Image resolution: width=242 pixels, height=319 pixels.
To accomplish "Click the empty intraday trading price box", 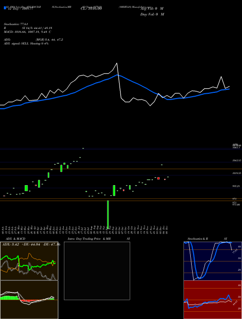I will tap(97, 271).
